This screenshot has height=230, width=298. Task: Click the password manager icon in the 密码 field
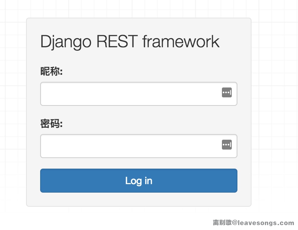[x=227, y=145]
